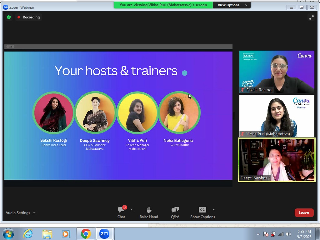Click the Action Center flag icon

(266, 234)
